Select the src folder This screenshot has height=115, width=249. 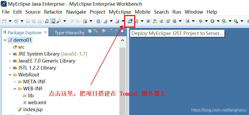pos(19,47)
